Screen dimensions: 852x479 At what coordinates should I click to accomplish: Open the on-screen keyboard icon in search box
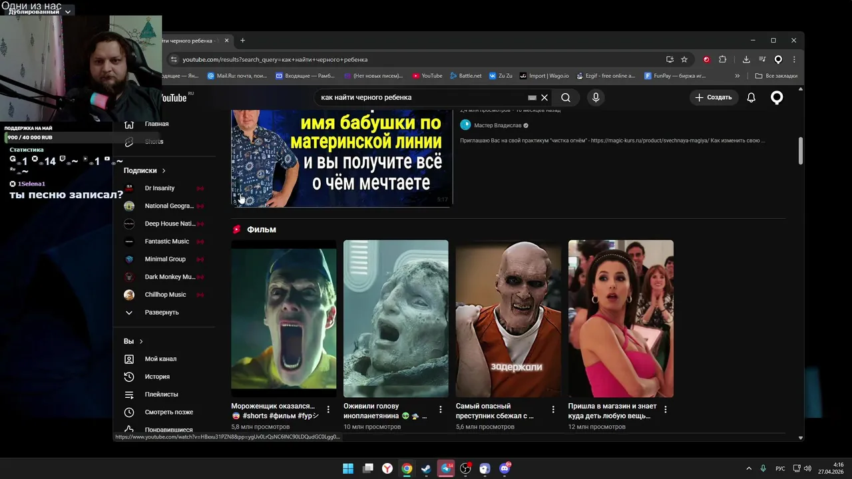coord(532,98)
